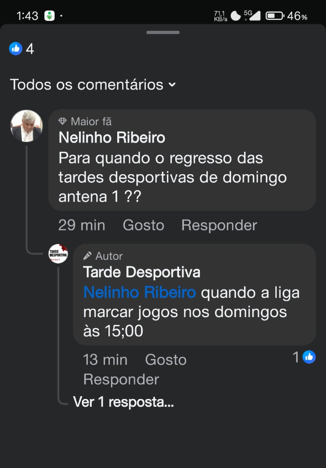Image resolution: width=326 pixels, height=468 pixels.
Task: Open Nelinho Ribeiro's profile picture
Action: (27, 125)
